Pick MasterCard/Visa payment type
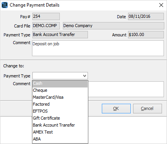Viewport: 167px width, 144px height. point(60,97)
